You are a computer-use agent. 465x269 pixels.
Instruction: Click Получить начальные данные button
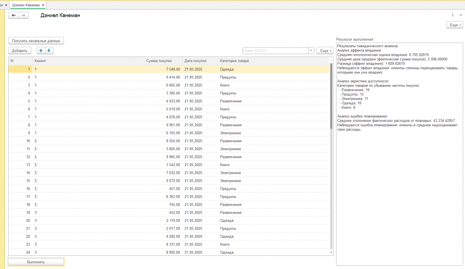pos(36,41)
